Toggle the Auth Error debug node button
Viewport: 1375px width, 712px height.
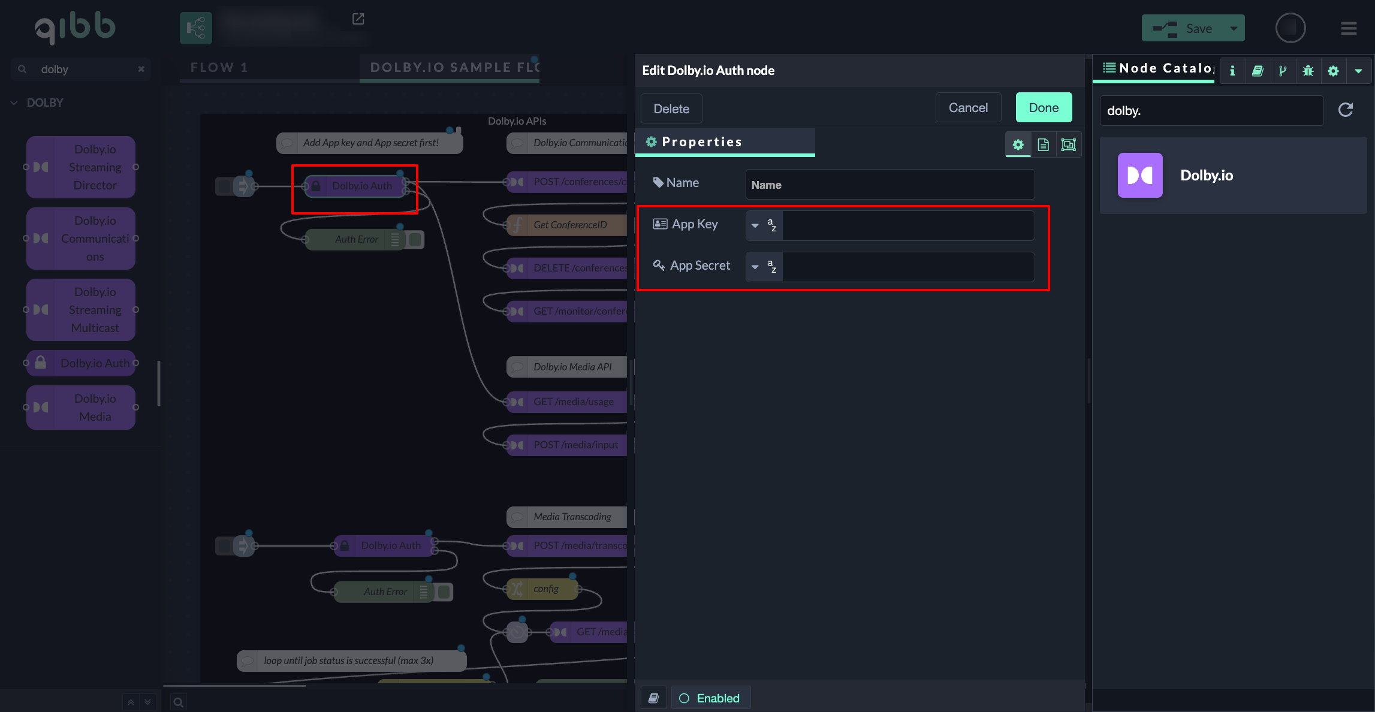coord(415,239)
